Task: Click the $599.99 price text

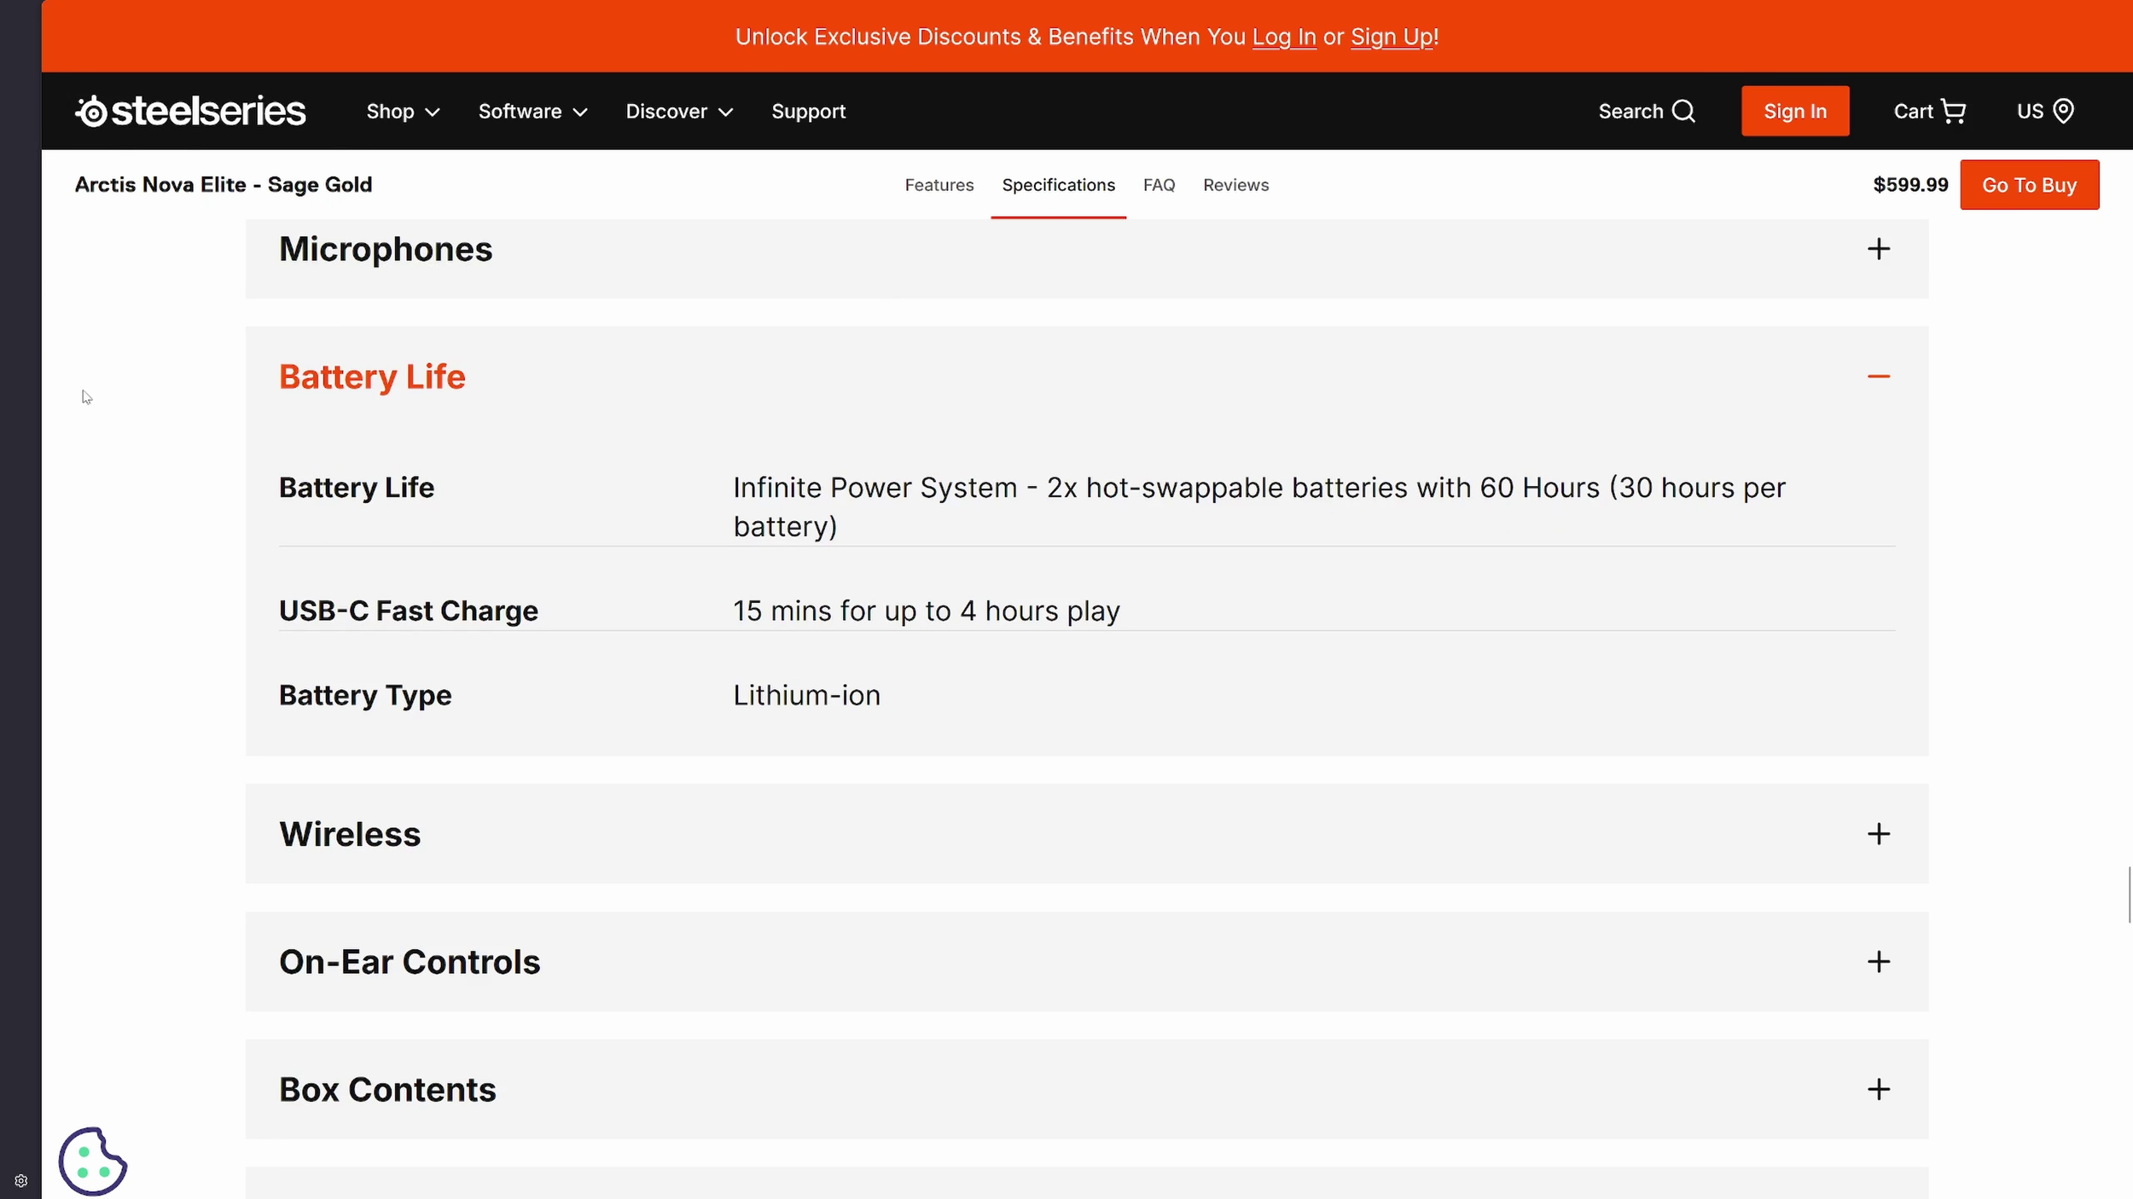Action: pos(1910,185)
